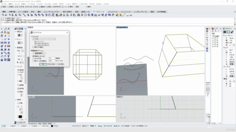
Task: Toggle グリッドスナップ in status bar
Action: tap(76, 126)
